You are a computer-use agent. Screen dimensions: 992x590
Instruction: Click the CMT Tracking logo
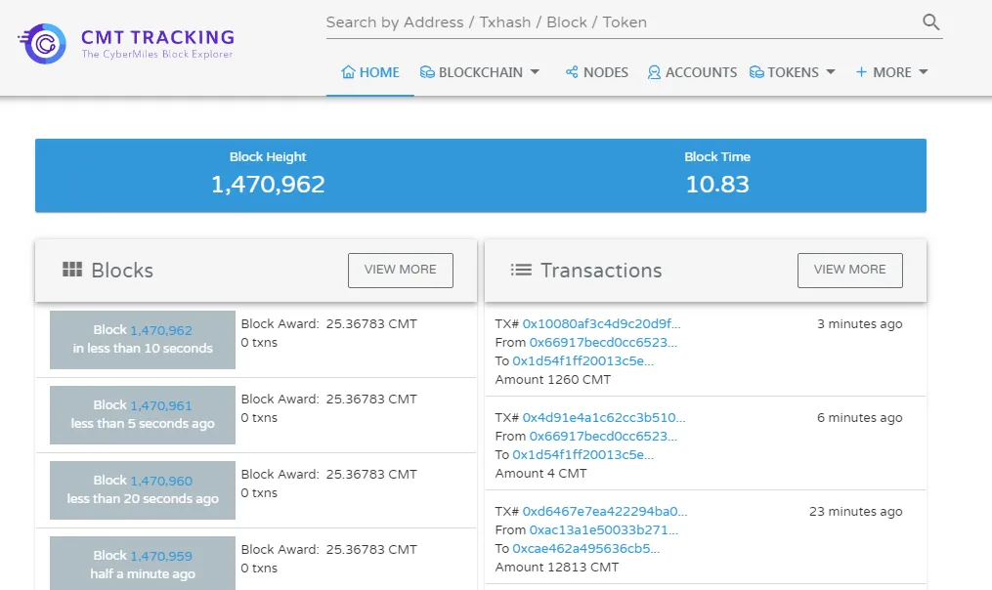(126, 44)
